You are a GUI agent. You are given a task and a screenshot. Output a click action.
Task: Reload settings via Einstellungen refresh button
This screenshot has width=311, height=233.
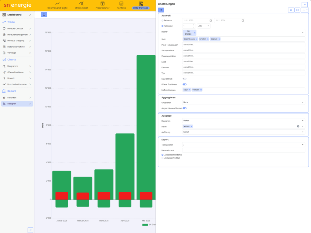(x=161, y=10)
